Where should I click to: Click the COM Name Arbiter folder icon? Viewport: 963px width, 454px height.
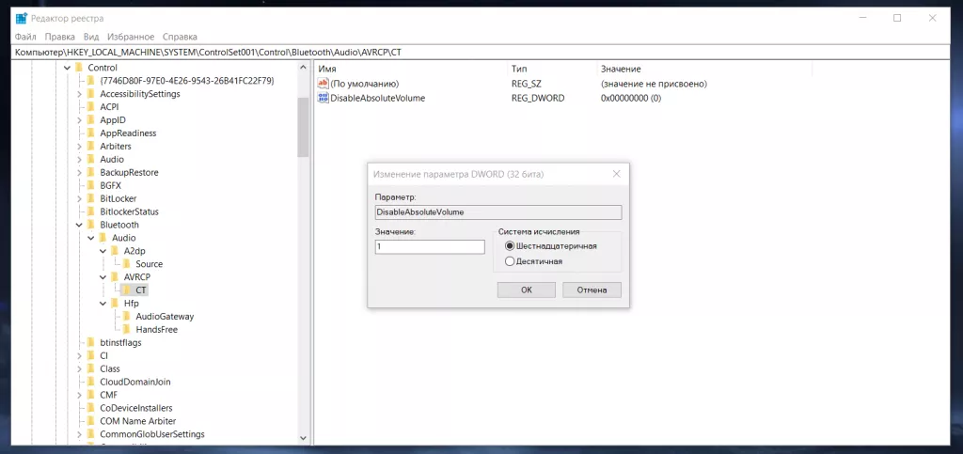click(x=91, y=421)
